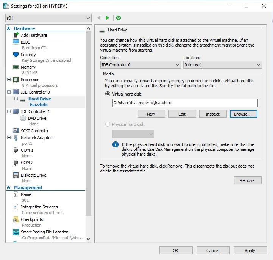
Task: Select the BIOS monitor icon
Action: tap(16, 42)
